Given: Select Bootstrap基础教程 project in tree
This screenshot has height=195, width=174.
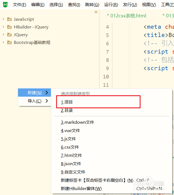Looking at the screenshot, I should (32, 43).
